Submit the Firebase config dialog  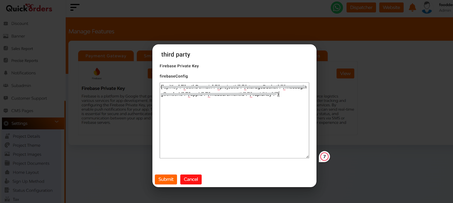tap(166, 179)
